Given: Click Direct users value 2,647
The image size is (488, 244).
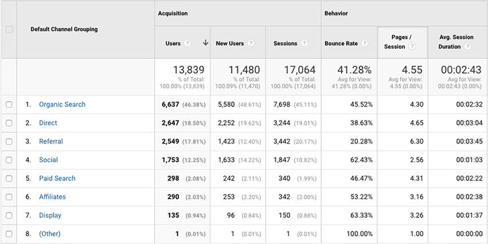Looking at the screenshot, I should (x=170, y=123).
